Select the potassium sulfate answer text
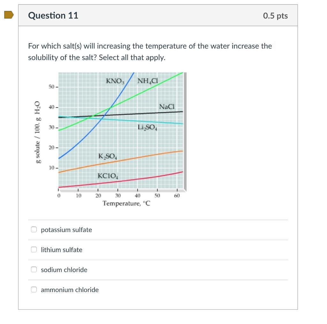This screenshot has height=324, width=327. [66, 230]
